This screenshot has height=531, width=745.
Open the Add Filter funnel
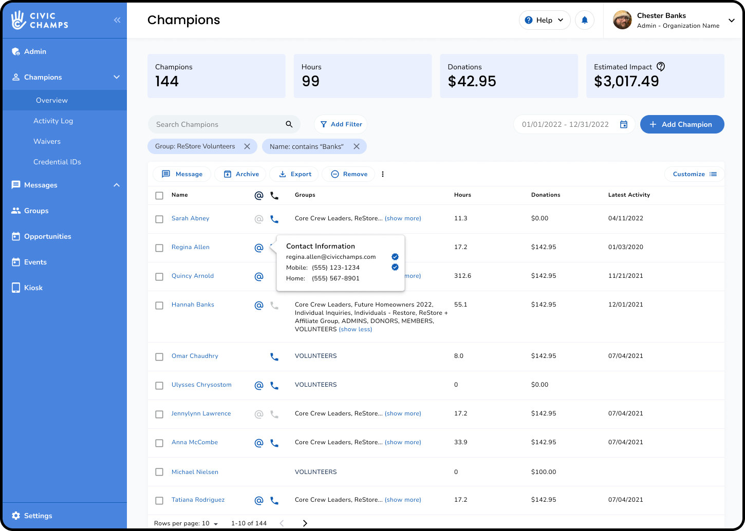[x=340, y=124]
